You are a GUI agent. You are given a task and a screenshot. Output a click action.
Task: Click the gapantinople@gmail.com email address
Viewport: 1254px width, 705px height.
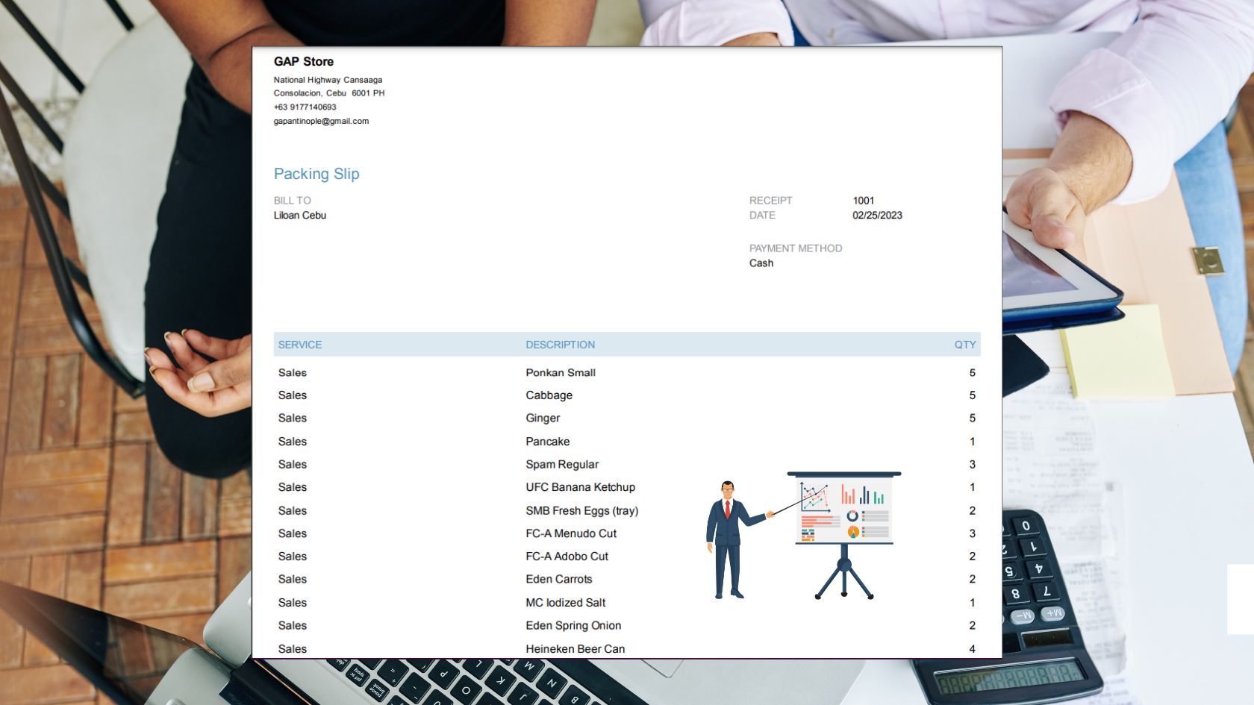321,121
